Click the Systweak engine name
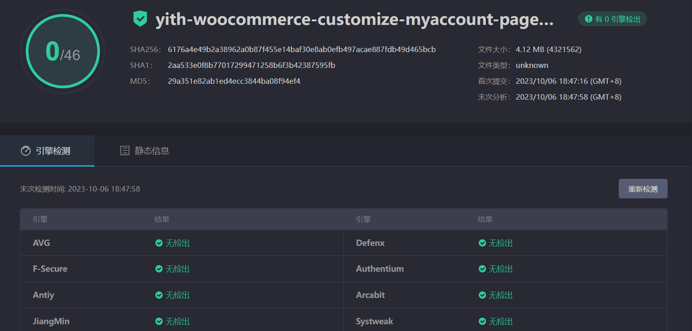This screenshot has width=692, height=331. (374, 321)
